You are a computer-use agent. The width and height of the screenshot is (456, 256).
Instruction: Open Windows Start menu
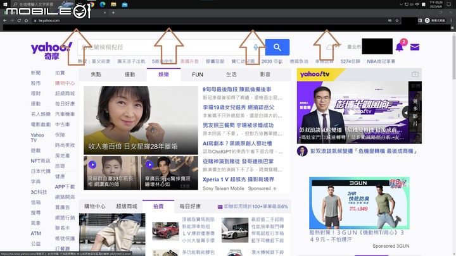[x=5, y=4]
